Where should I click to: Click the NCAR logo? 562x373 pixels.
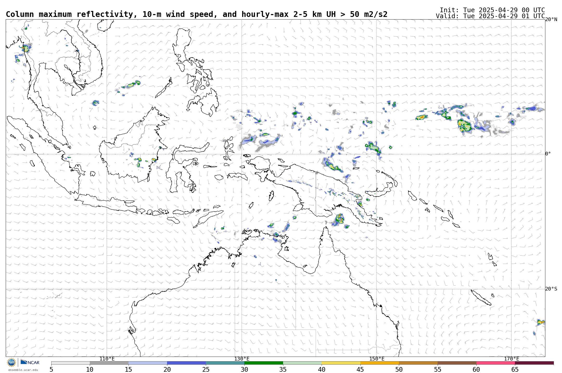click(x=30, y=362)
